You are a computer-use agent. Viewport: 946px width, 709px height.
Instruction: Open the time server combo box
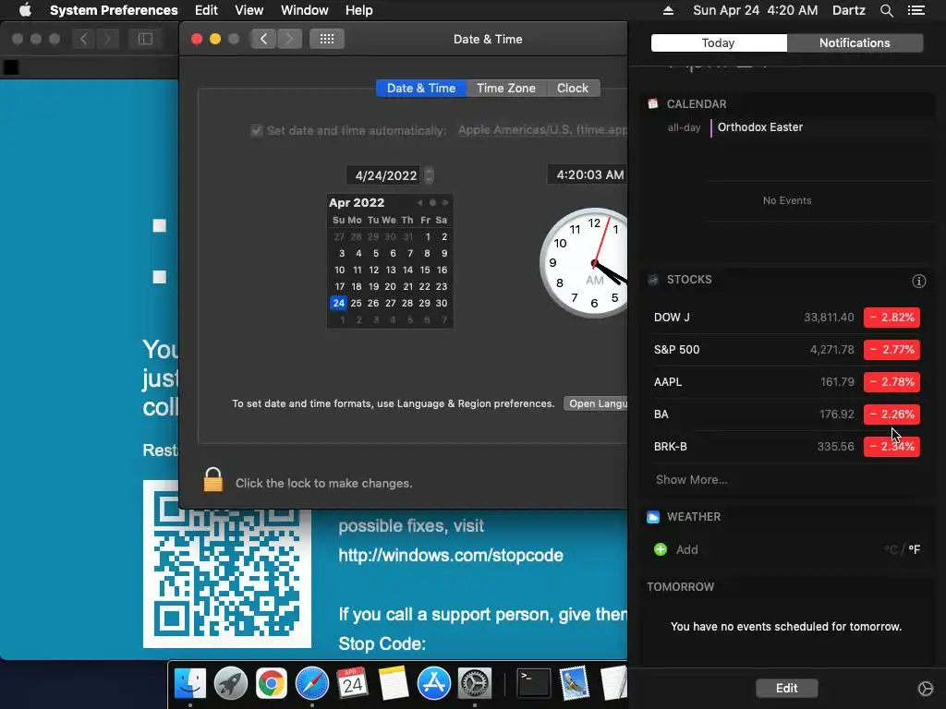pyautogui.click(x=541, y=130)
